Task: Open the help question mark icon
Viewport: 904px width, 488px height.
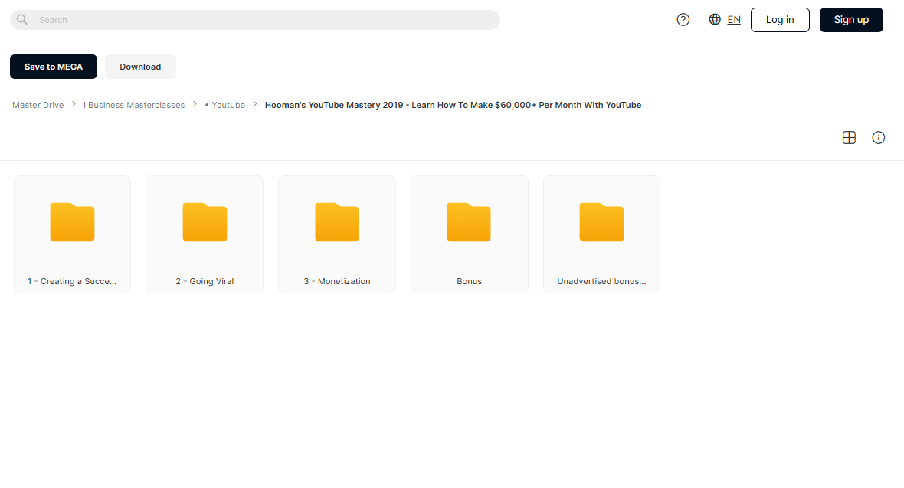Action: 683,20
